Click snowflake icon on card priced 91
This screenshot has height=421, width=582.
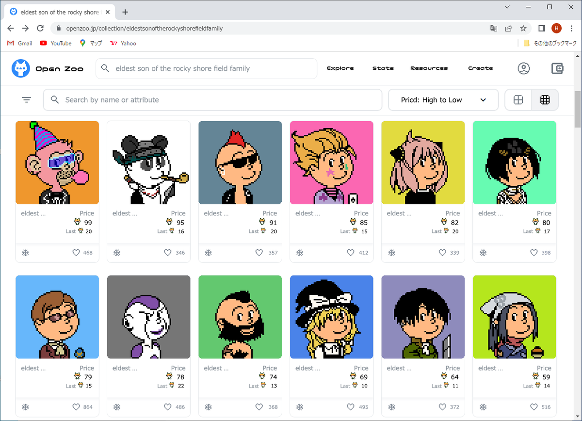(208, 253)
